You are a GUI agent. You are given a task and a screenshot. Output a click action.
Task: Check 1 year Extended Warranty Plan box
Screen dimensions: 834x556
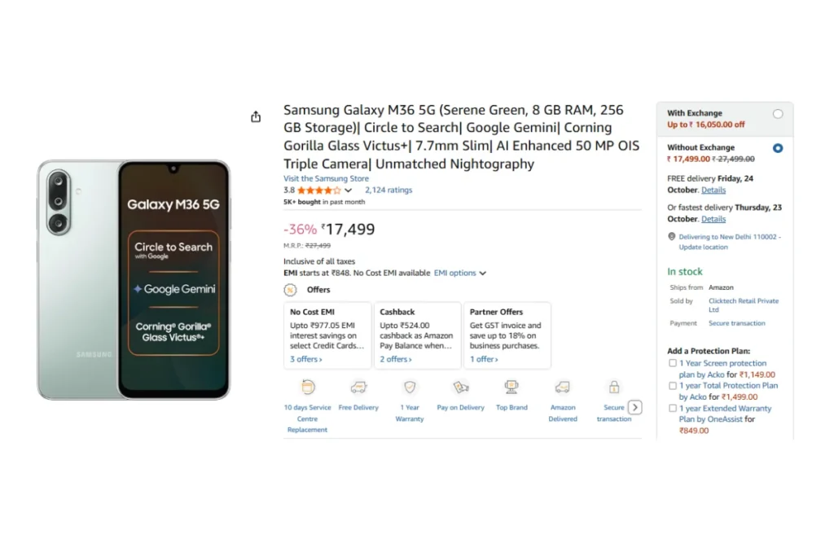click(672, 409)
